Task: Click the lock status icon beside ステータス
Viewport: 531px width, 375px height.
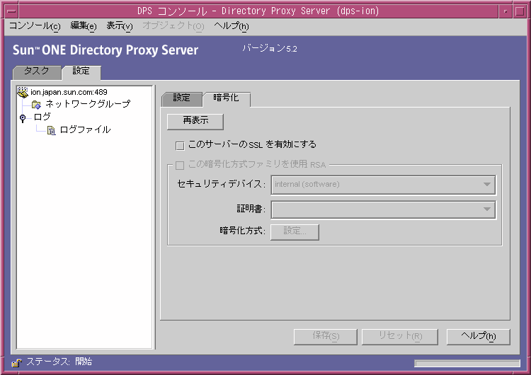Action: coord(16,362)
